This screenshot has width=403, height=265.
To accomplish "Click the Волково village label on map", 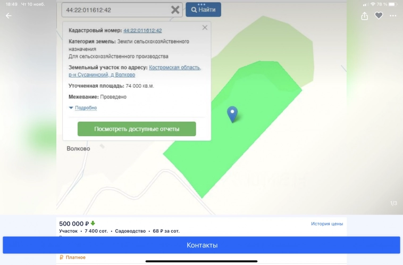I will point(78,149).
